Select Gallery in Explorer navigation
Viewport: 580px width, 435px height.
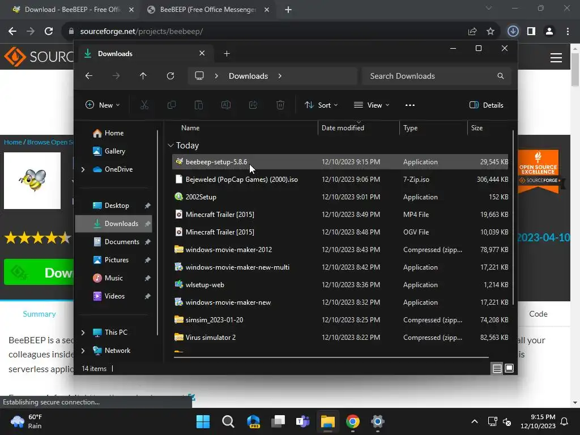pos(114,151)
